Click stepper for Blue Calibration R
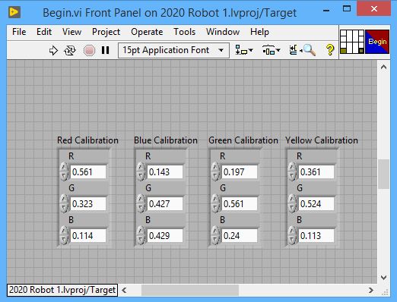Viewport: 397px width, 302px height. (x=141, y=171)
